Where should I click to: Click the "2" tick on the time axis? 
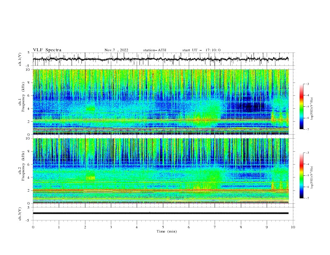point(85,227)
